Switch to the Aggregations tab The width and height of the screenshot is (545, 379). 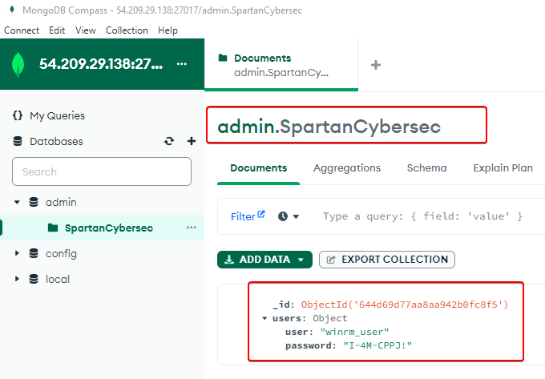(346, 168)
